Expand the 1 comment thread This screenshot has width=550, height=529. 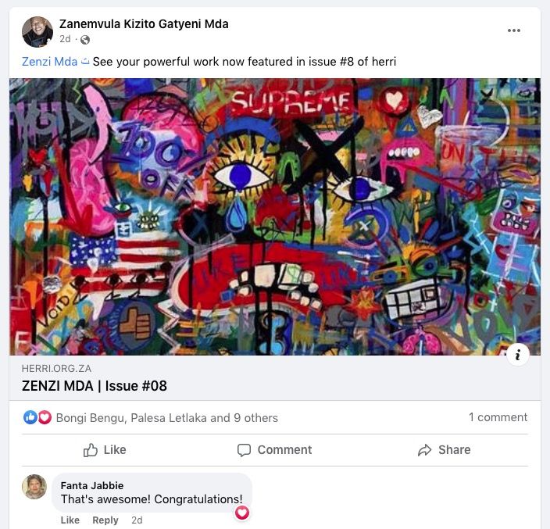[498, 417]
